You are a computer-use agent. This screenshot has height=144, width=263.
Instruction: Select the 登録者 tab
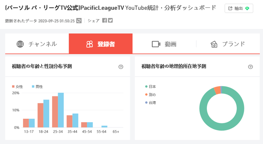click(x=100, y=44)
